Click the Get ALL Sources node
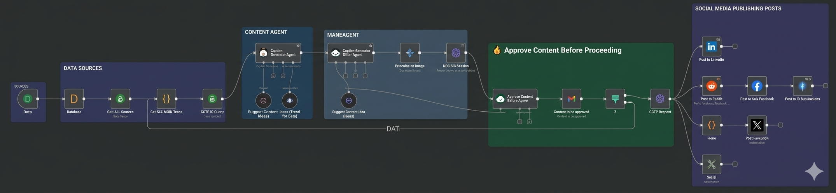The height and width of the screenshot is (193, 836). tap(120, 99)
